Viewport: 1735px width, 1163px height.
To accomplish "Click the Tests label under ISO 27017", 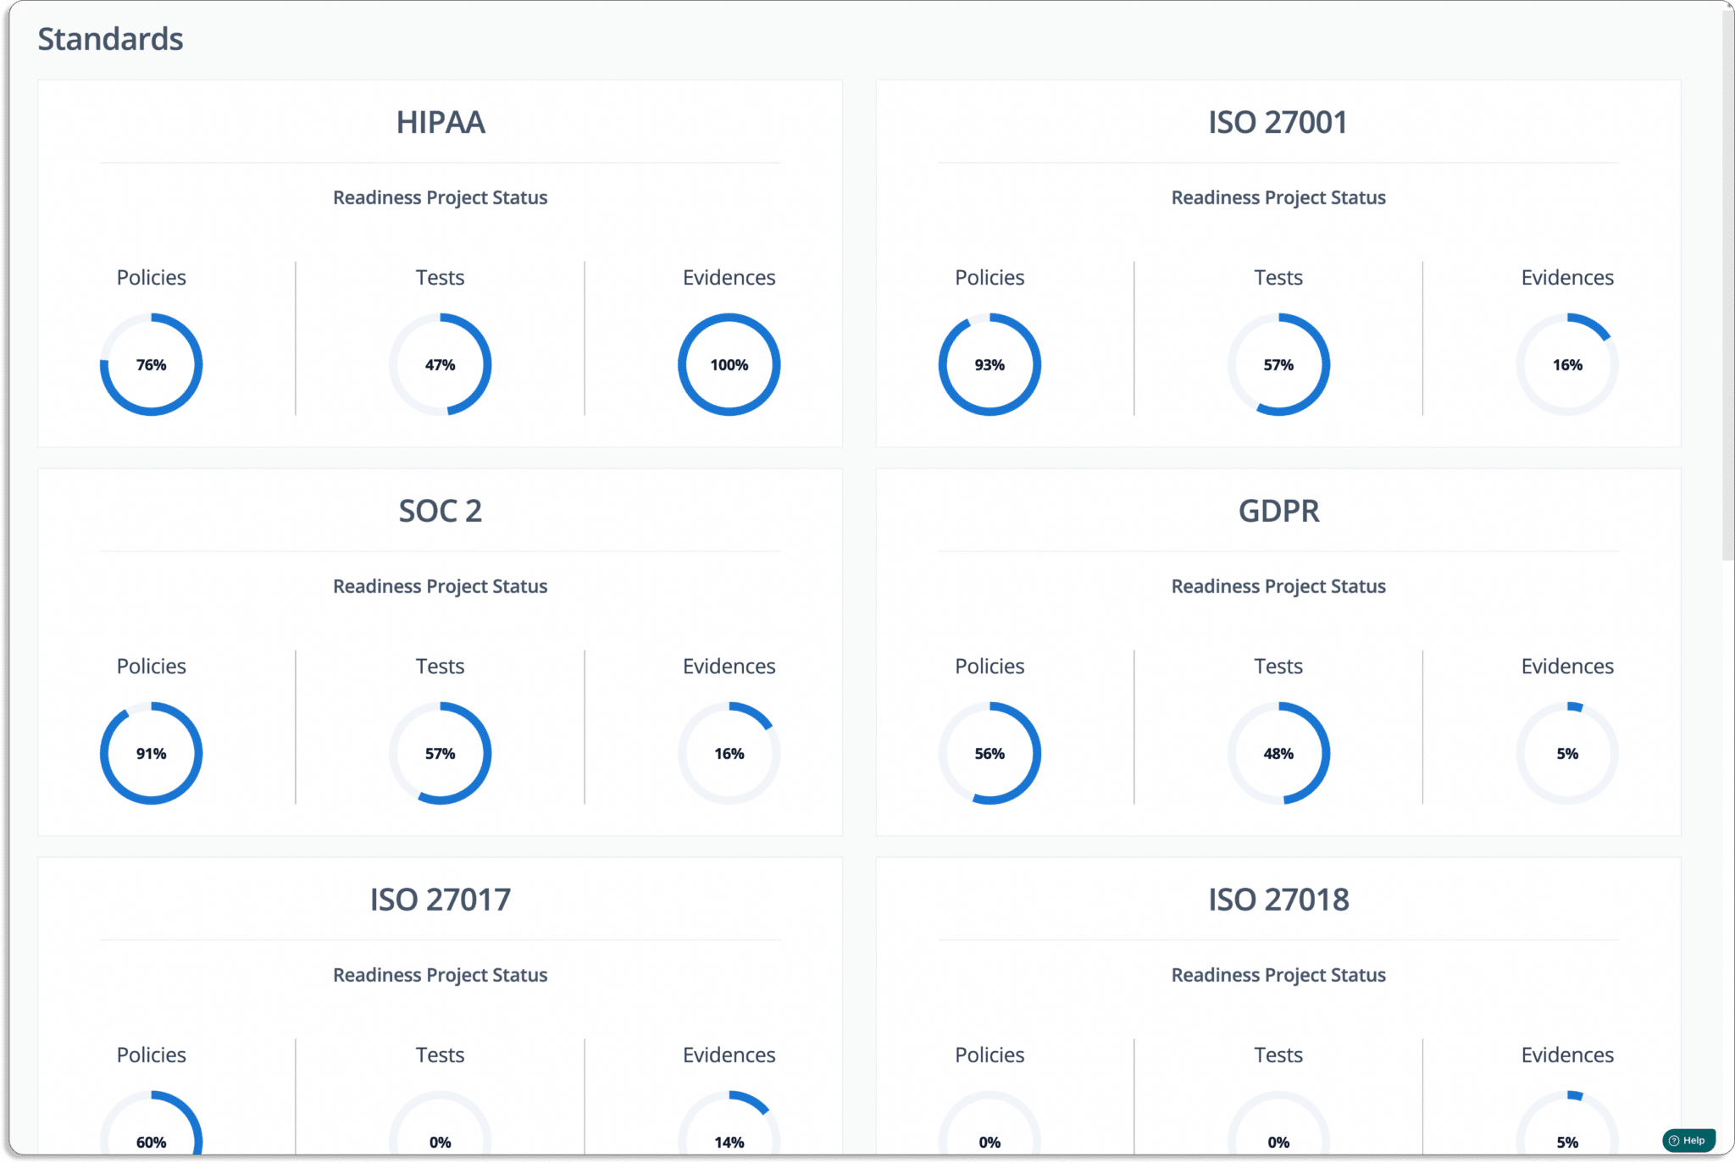I will pos(441,1055).
